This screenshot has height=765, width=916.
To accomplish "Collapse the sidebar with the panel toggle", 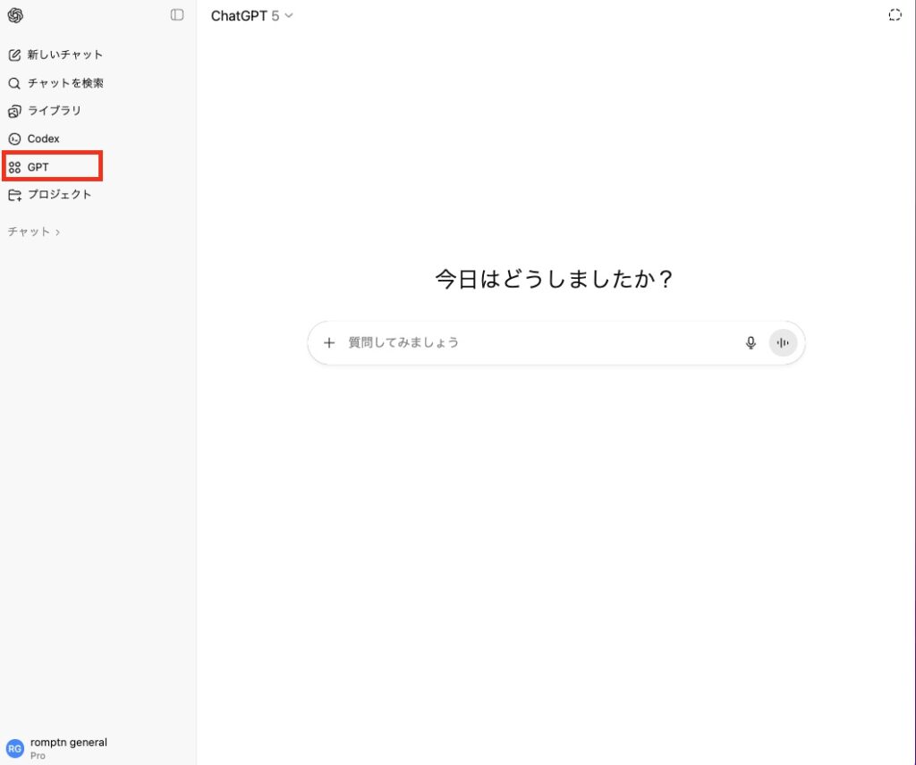I will click(x=177, y=15).
